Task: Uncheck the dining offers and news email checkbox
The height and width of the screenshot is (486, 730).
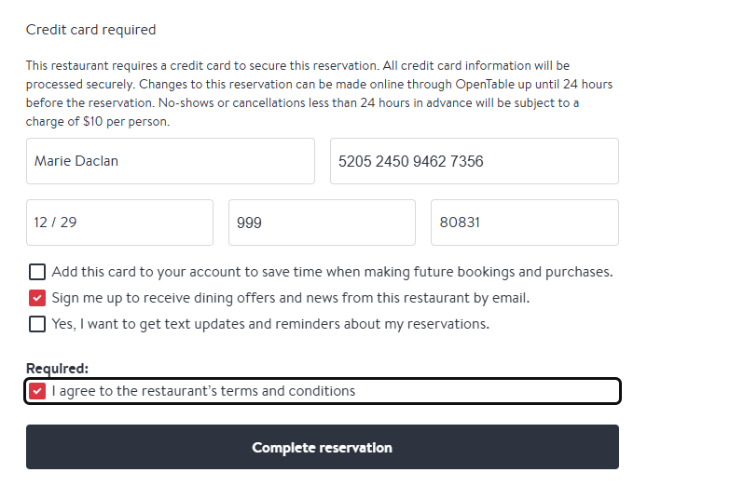Action: tap(37, 298)
